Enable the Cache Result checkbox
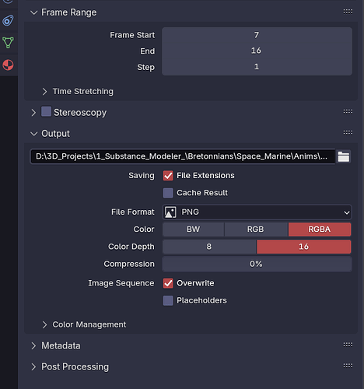364x389 pixels. coord(168,193)
